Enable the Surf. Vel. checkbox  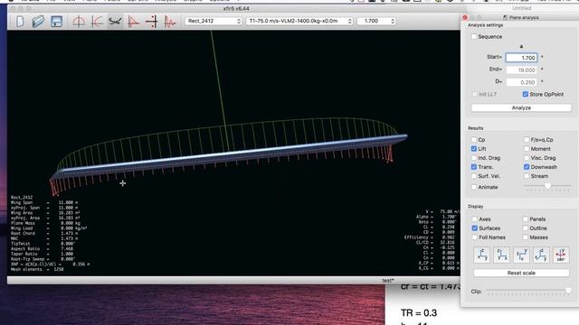pos(474,176)
